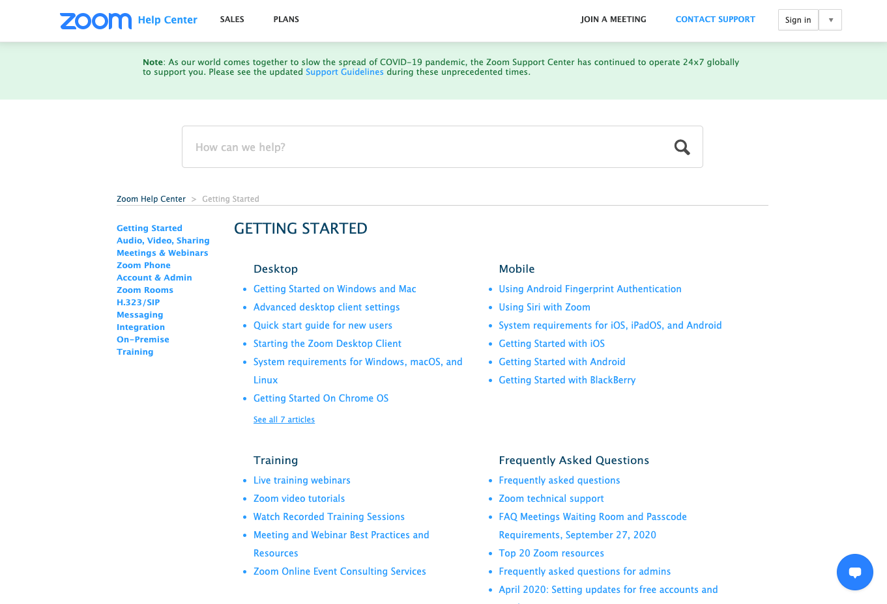This screenshot has width=887, height=604.
Task: Select Messaging in sidebar
Action: pos(140,315)
